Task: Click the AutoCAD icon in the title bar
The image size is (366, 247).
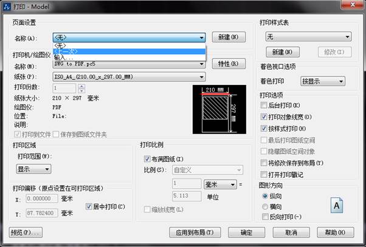Action: tap(7, 5)
